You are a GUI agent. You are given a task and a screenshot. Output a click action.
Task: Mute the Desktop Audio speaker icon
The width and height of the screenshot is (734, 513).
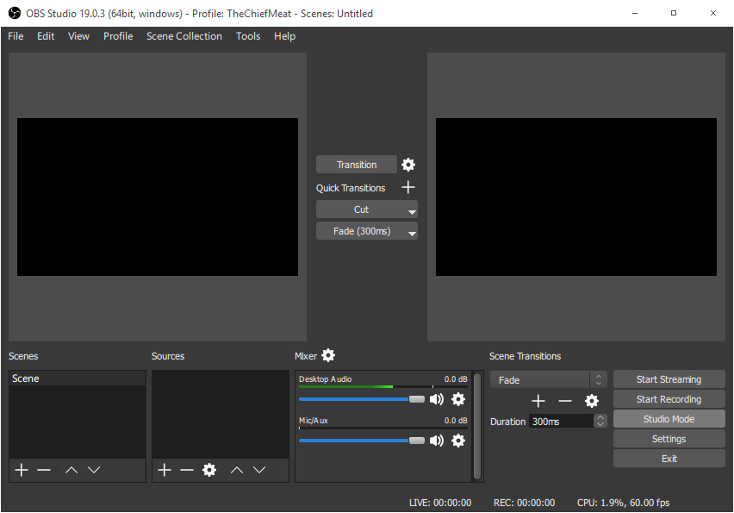coord(436,399)
